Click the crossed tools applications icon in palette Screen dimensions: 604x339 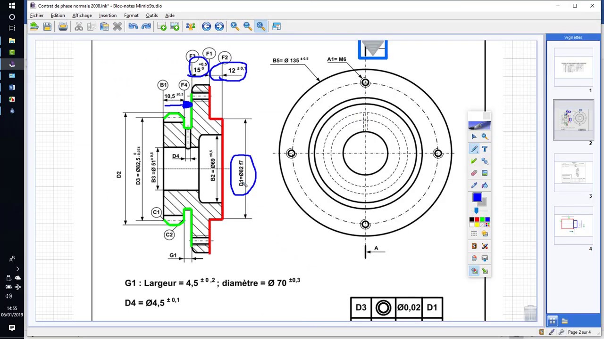click(485, 246)
